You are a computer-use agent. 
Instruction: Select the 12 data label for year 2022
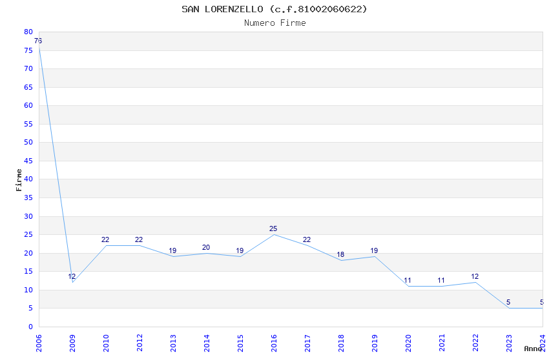tap(475, 277)
